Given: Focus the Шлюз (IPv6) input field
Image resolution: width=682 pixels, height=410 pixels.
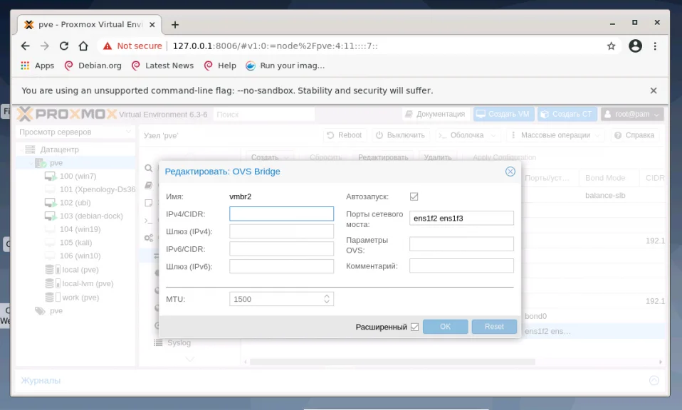Looking at the screenshot, I should (x=281, y=266).
